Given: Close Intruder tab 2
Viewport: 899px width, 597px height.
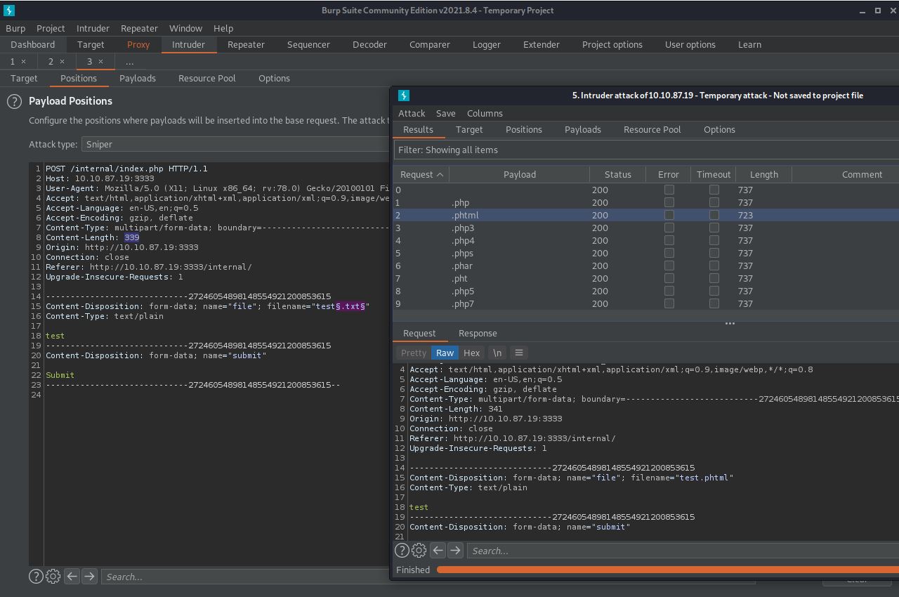Looking at the screenshot, I should [x=62, y=62].
